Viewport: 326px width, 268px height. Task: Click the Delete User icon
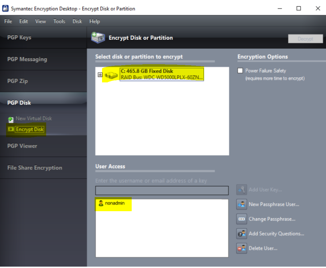tap(241, 248)
